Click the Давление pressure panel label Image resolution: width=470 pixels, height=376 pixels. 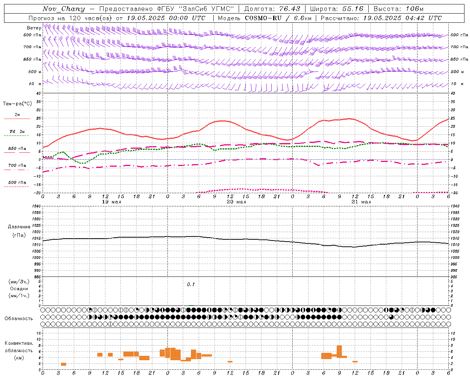[19, 227]
